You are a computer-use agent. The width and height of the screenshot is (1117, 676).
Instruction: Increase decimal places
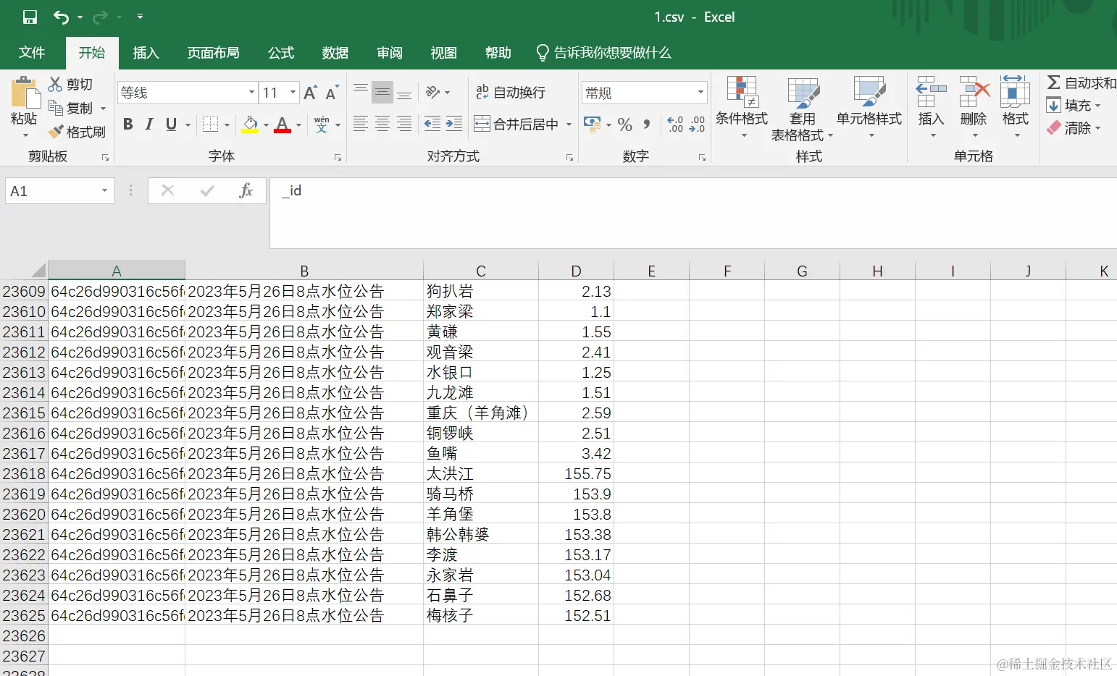coord(675,124)
